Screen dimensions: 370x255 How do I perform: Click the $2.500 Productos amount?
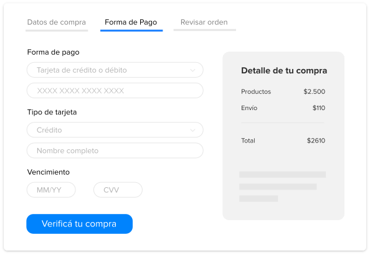tap(315, 91)
